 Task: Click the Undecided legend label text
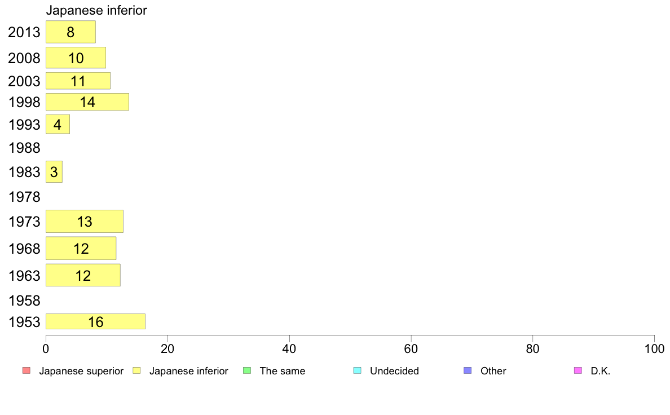[394, 371]
